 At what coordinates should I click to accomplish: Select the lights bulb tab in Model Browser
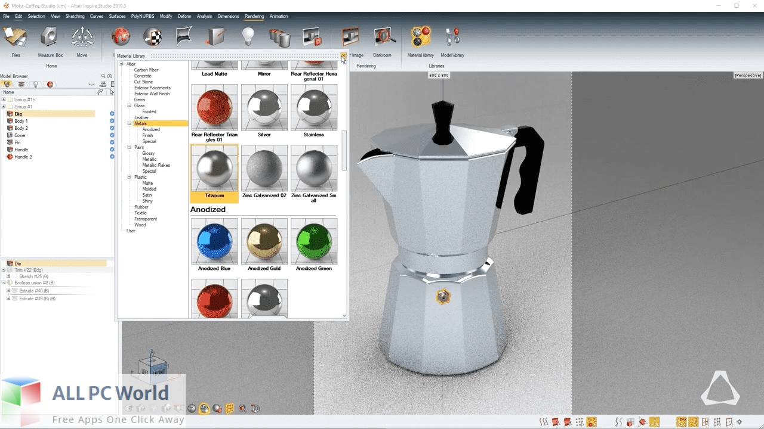coord(36,85)
